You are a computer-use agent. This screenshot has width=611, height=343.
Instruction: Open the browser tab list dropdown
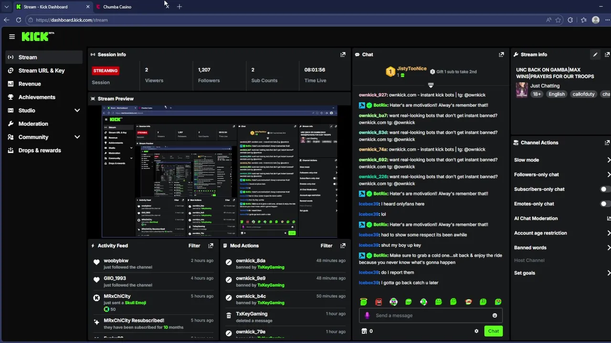(6, 7)
